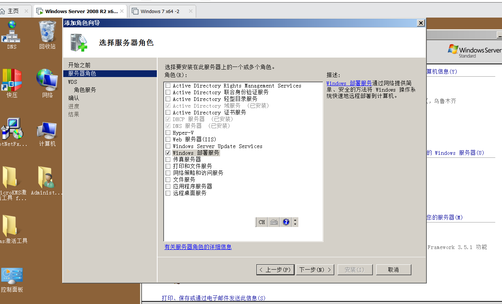Image resolution: width=502 pixels, height=304 pixels.
Task: Close the 添加角色向导 wizard window
Action: (421, 23)
